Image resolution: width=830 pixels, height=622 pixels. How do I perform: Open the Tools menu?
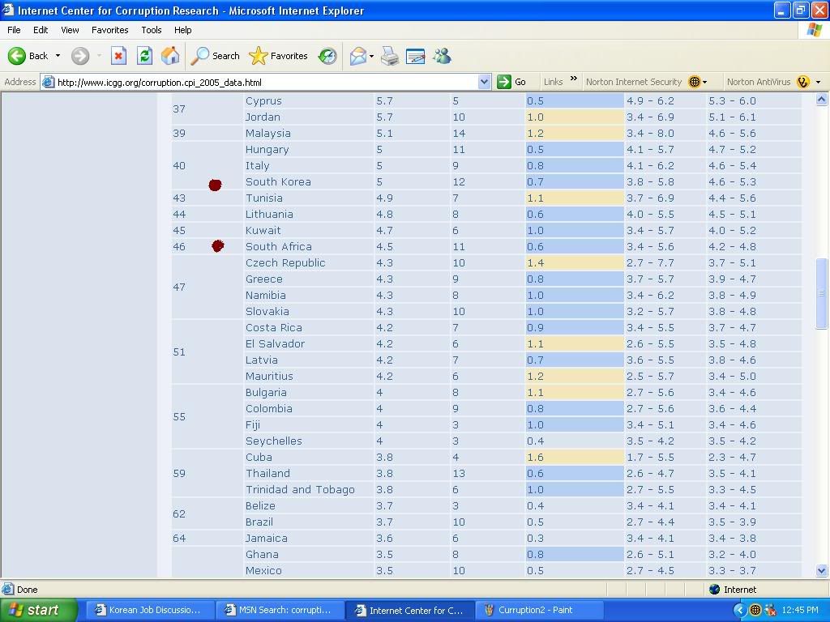(x=152, y=30)
